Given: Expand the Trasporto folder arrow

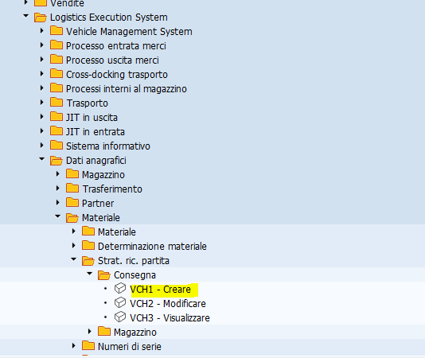Looking at the screenshot, I should pos(41,102).
